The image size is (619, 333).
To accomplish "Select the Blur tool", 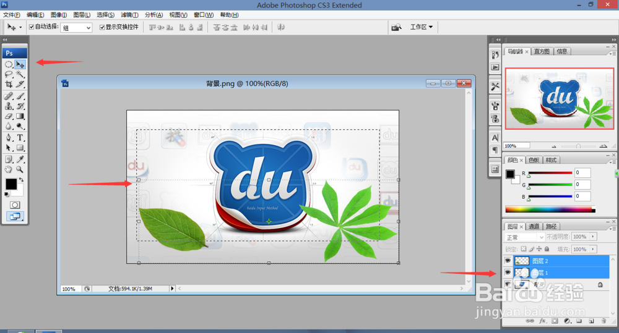I will 9,126.
